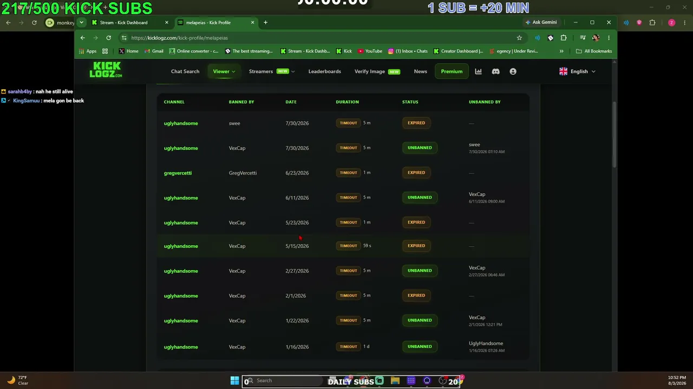Open the statistics chart icon in navbar

click(x=478, y=71)
